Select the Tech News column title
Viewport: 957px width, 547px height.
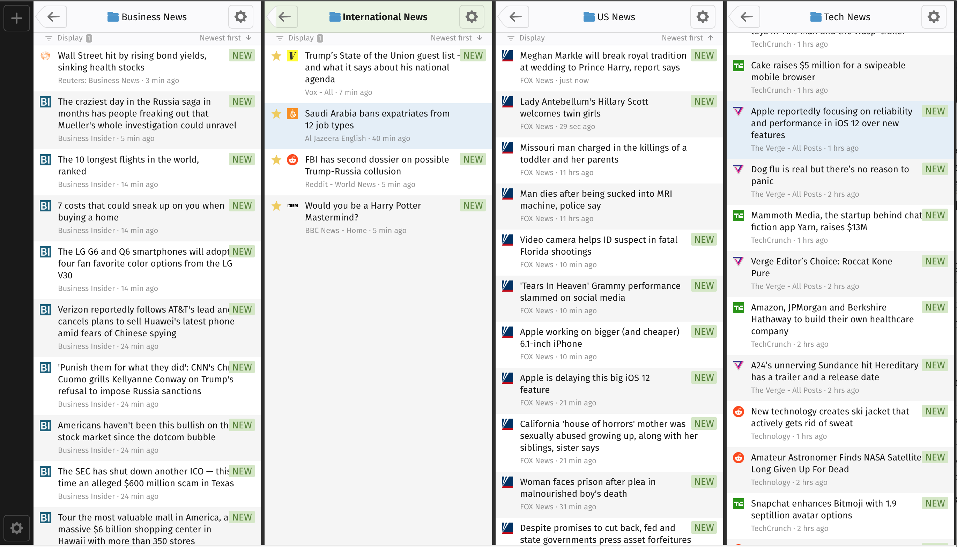pos(847,17)
